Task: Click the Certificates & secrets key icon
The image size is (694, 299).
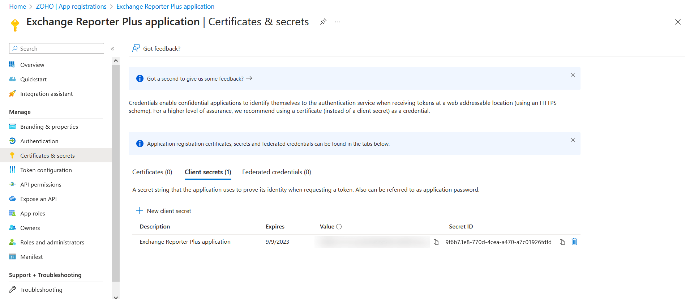Action: [12, 155]
